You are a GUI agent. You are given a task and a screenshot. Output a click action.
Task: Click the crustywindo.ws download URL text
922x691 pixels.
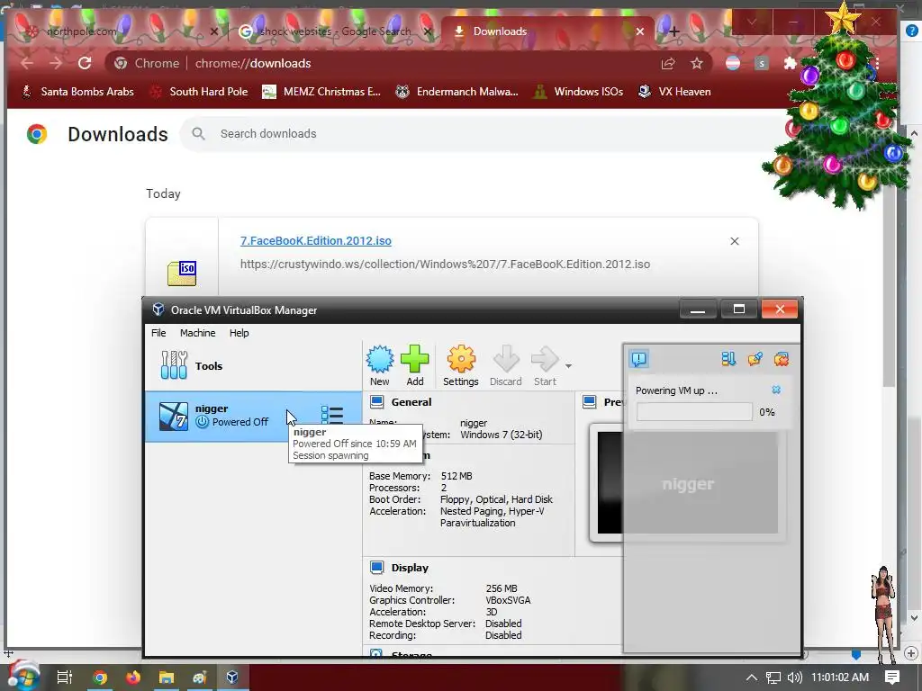[x=445, y=264]
